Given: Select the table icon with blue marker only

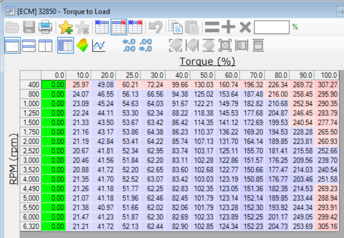Looking at the screenshot, I should [x=102, y=27].
